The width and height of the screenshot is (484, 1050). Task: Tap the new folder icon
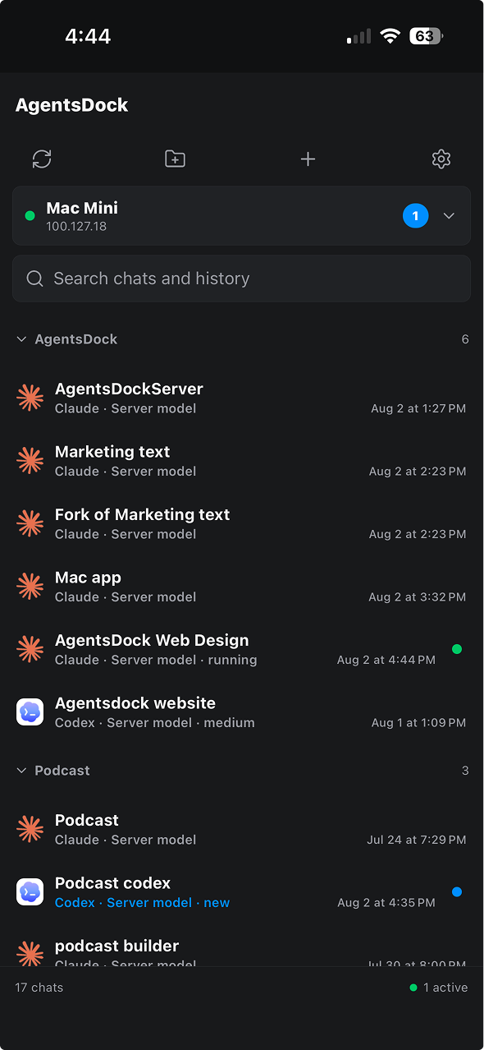click(175, 159)
